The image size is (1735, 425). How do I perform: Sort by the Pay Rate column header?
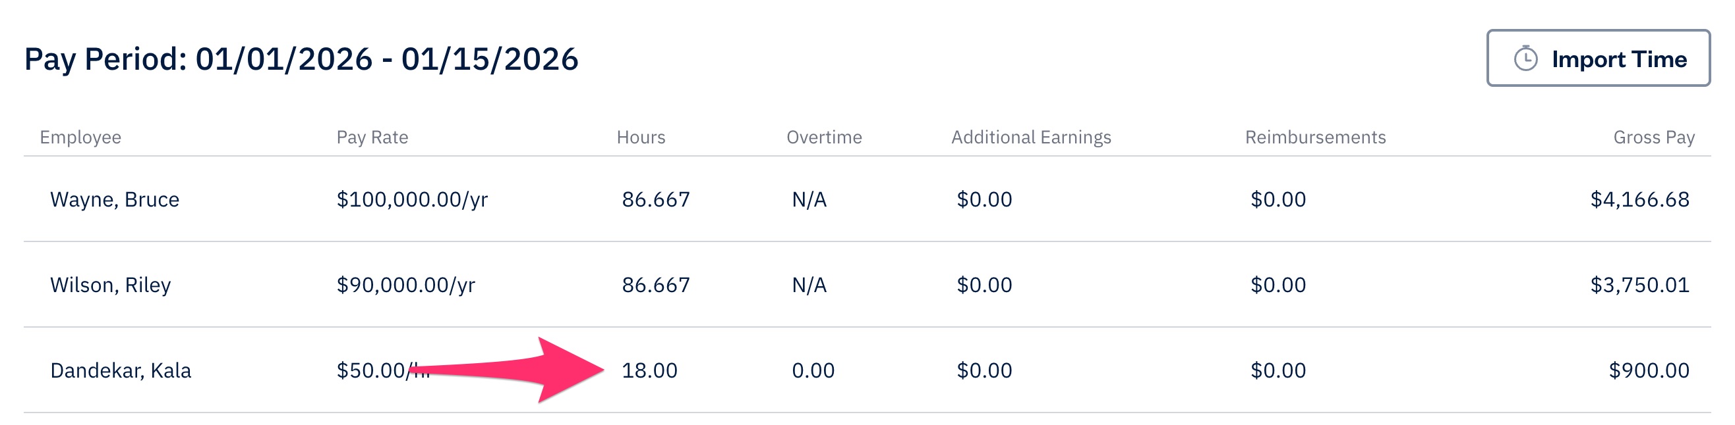(x=372, y=138)
